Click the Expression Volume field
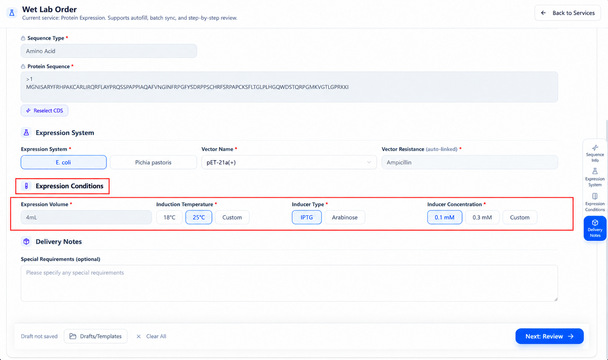 [86, 217]
